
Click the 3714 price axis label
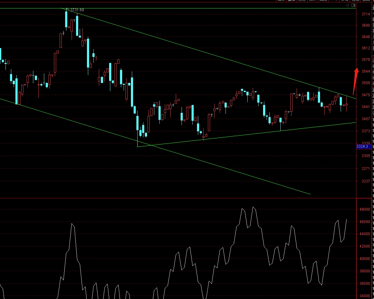[x=366, y=14]
